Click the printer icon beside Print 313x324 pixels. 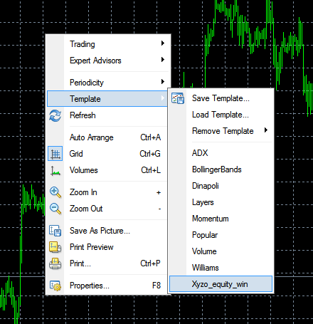[55, 263]
